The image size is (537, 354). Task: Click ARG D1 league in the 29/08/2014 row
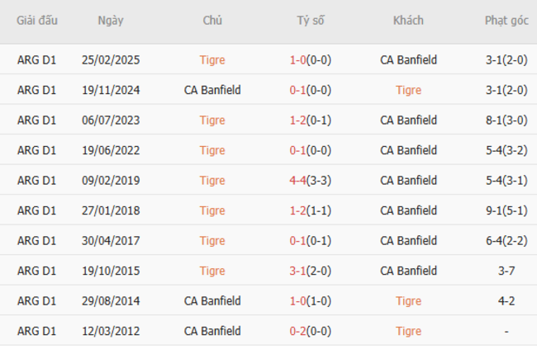37,301
